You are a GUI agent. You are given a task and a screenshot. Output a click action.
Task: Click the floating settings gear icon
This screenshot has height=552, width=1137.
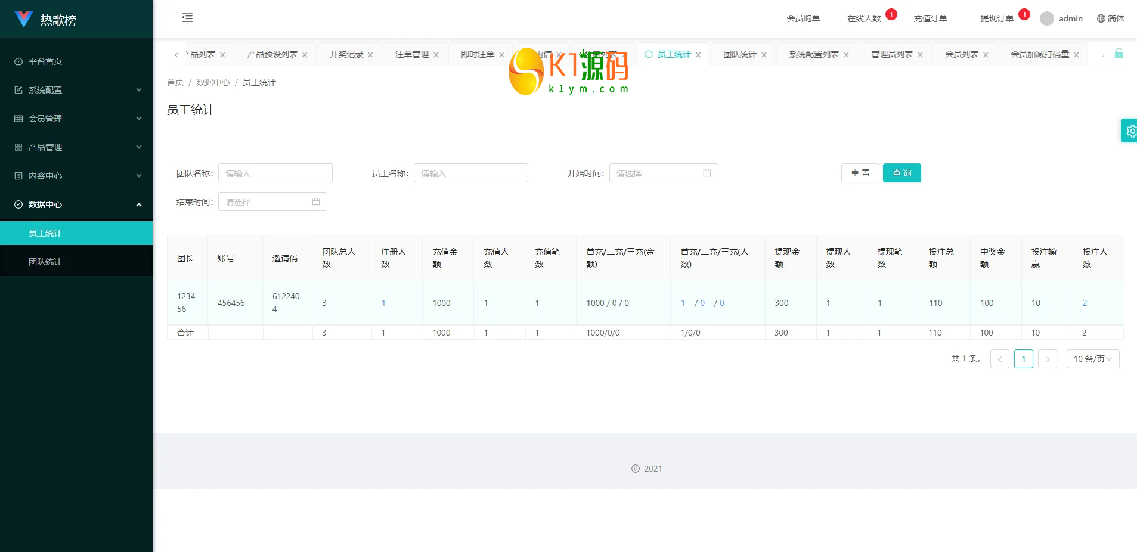click(1130, 131)
